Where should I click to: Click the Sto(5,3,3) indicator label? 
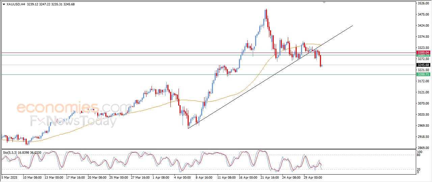pyautogui.click(x=12, y=153)
